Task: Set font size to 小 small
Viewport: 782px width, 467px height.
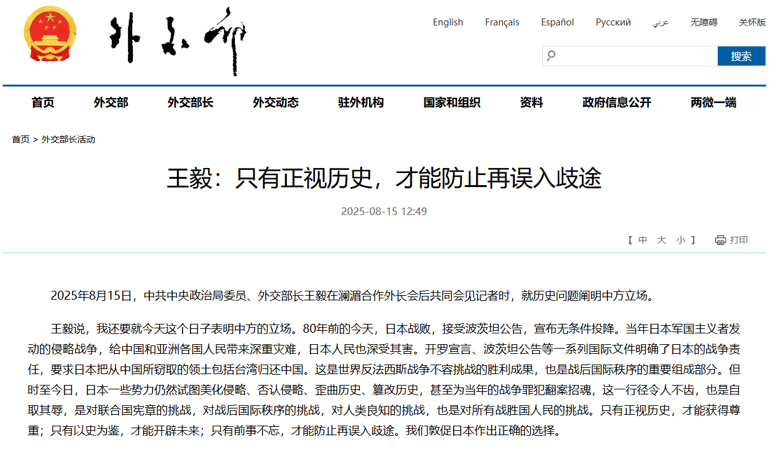Action: click(681, 240)
